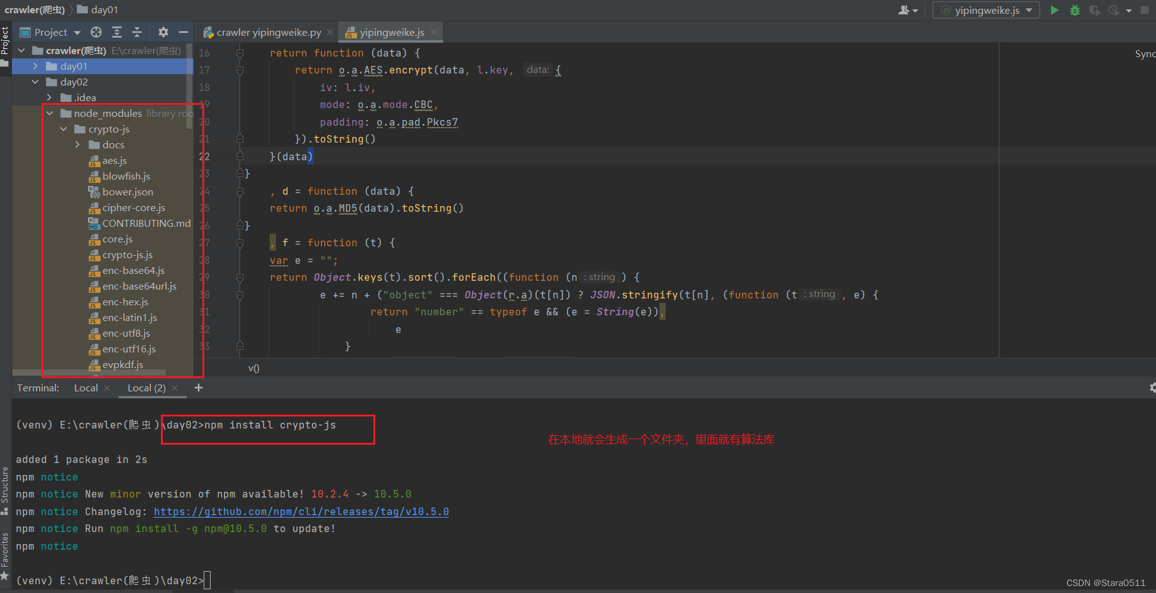Viewport: 1156px width, 593px height.
Task: Add a new terminal session tab
Action: pos(199,388)
